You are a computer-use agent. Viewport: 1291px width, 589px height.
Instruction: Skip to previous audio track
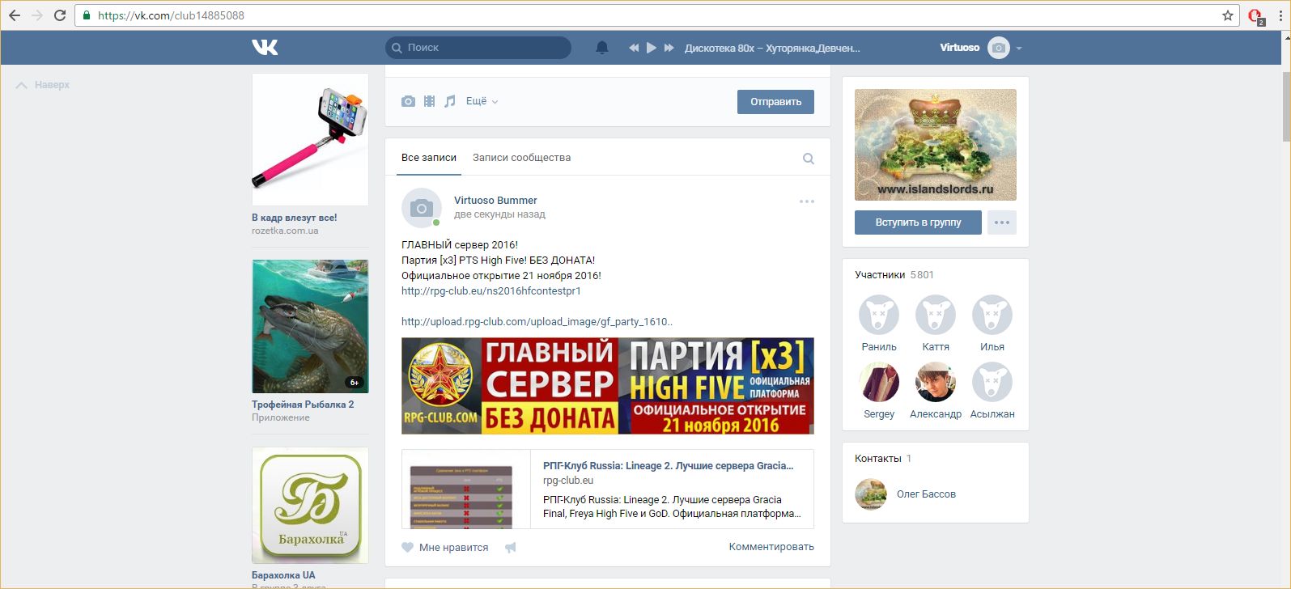(634, 48)
